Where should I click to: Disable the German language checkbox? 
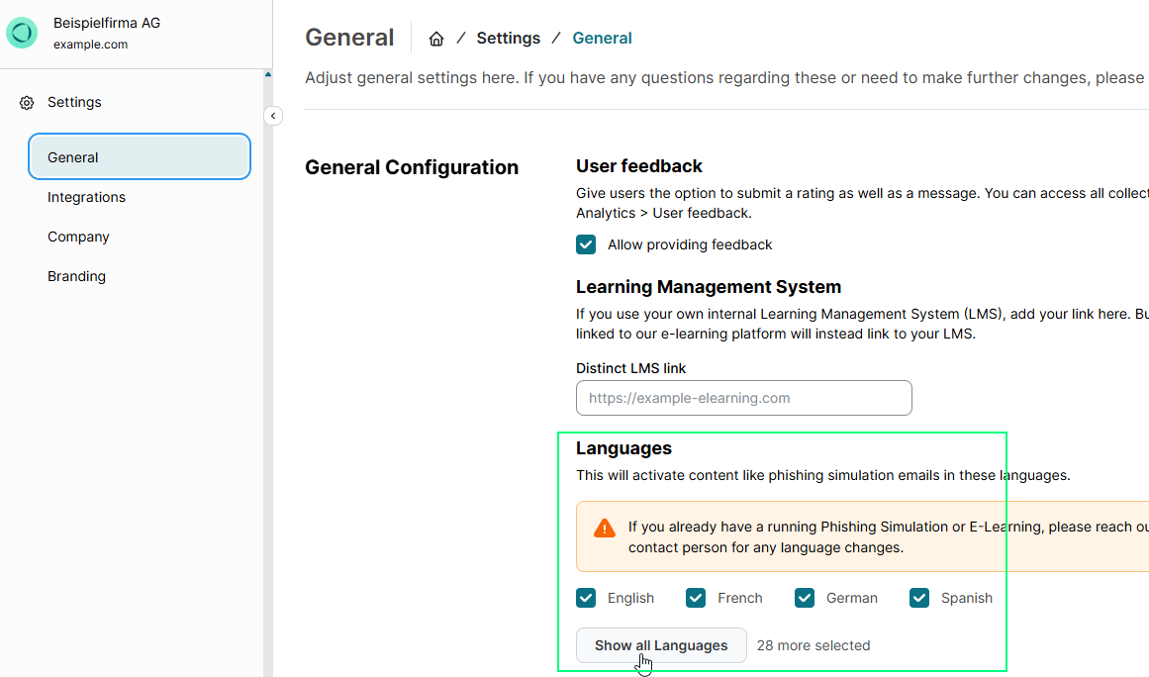pyautogui.click(x=806, y=598)
